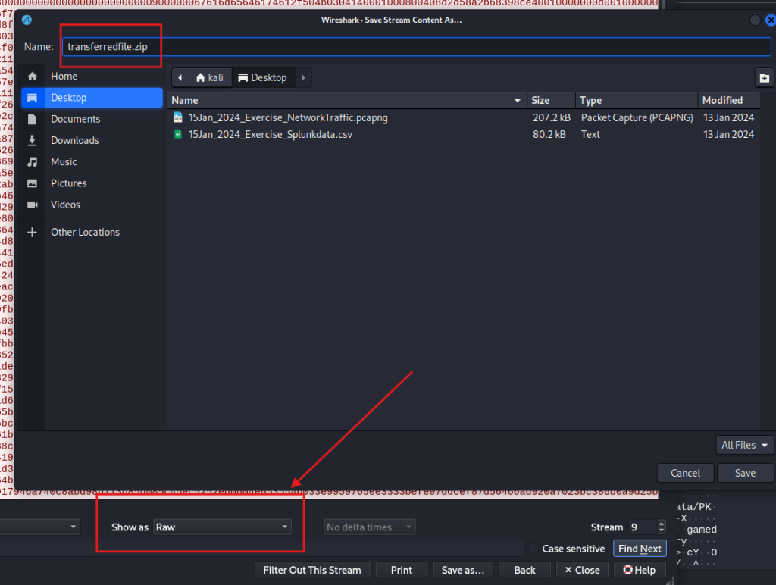Screen dimensions: 776x585
Task: Click the path bar left arrow
Action: tap(180, 78)
